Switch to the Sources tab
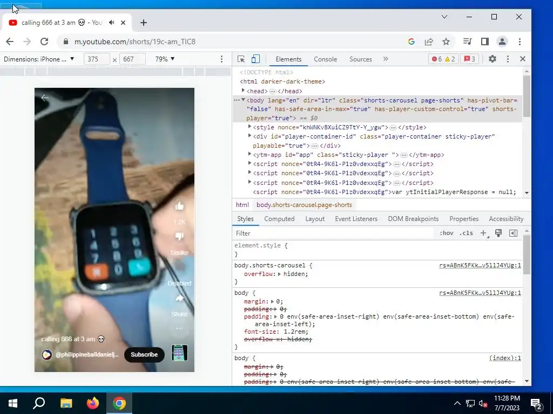This screenshot has height=414, width=553. click(360, 59)
